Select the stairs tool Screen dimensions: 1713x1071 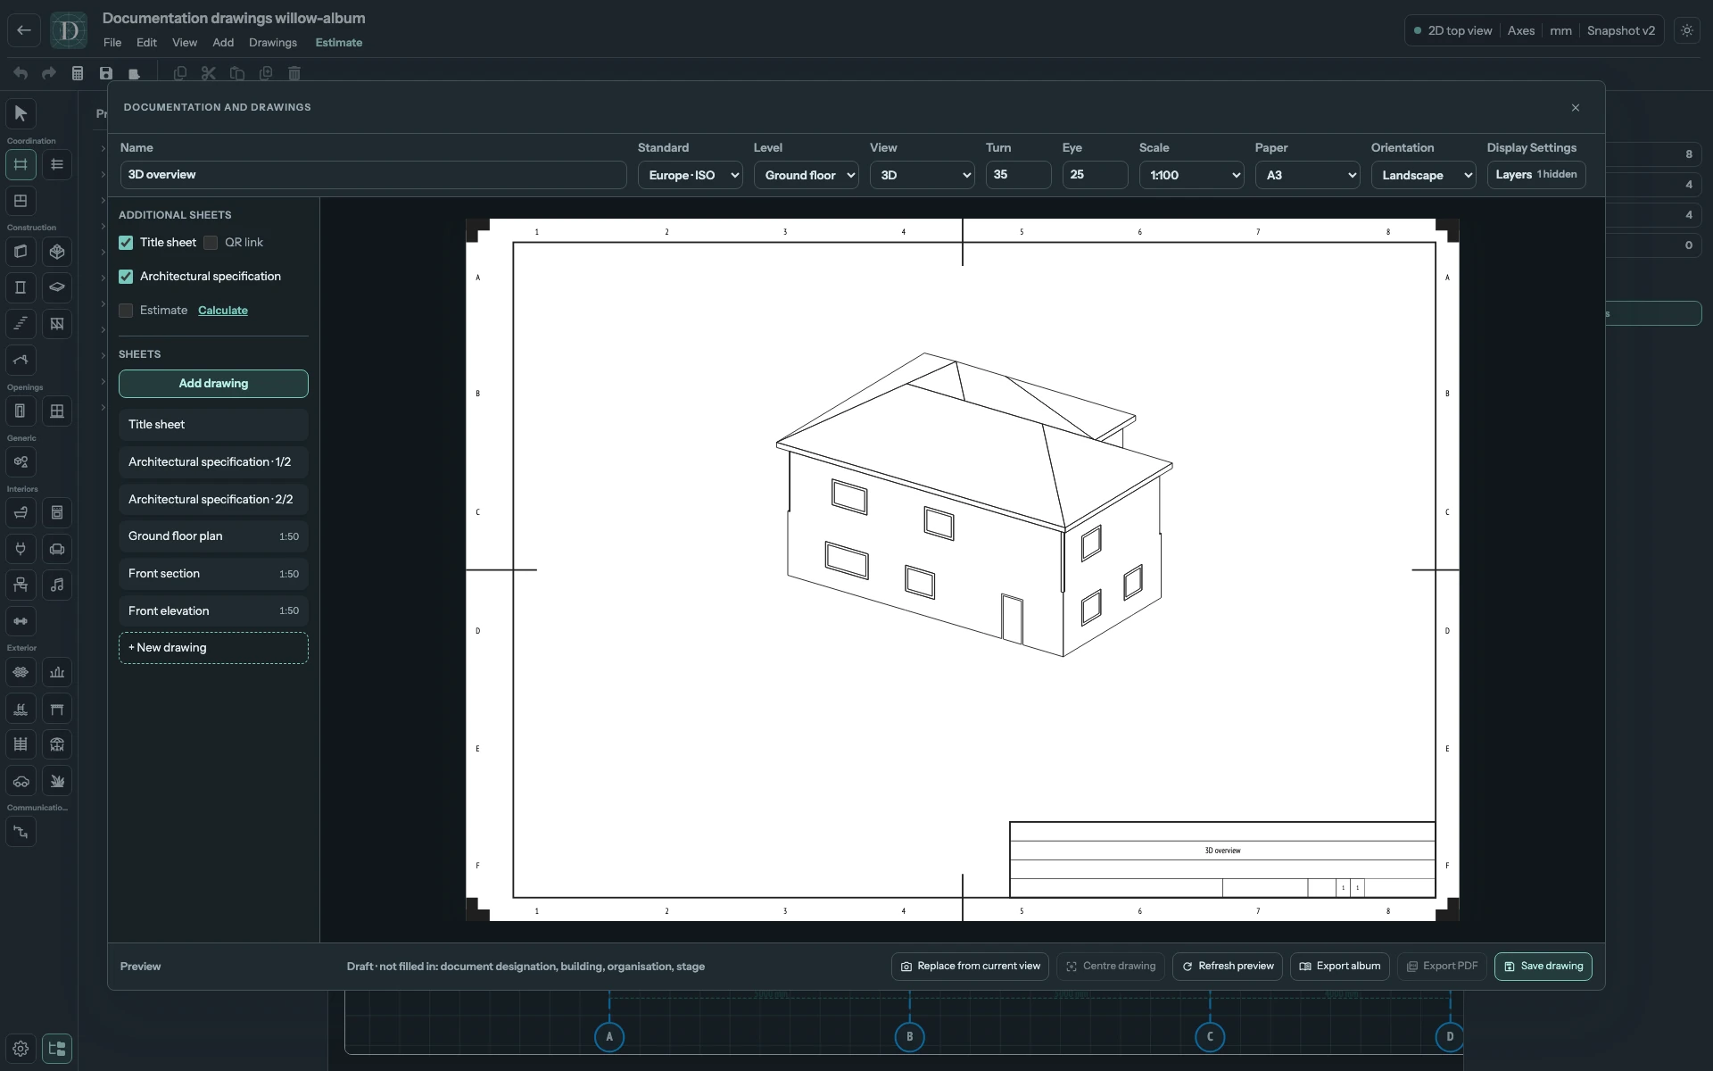(21, 324)
